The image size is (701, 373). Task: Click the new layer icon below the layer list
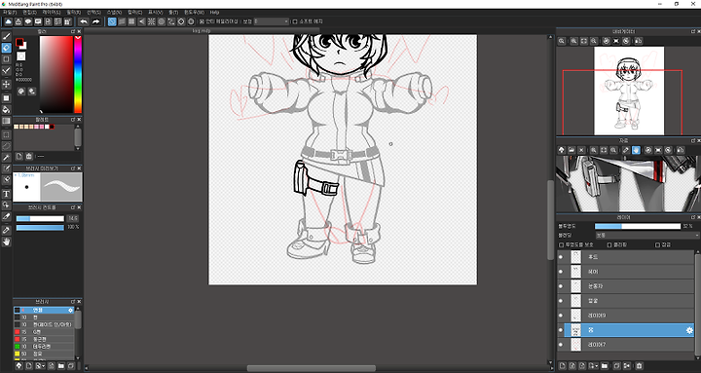click(563, 366)
